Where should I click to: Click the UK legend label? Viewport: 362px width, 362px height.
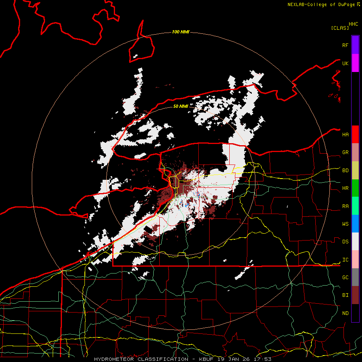pyautogui.click(x=345, y=63)
